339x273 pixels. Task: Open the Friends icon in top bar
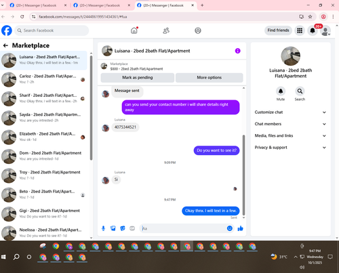click(x=166, y=30)
